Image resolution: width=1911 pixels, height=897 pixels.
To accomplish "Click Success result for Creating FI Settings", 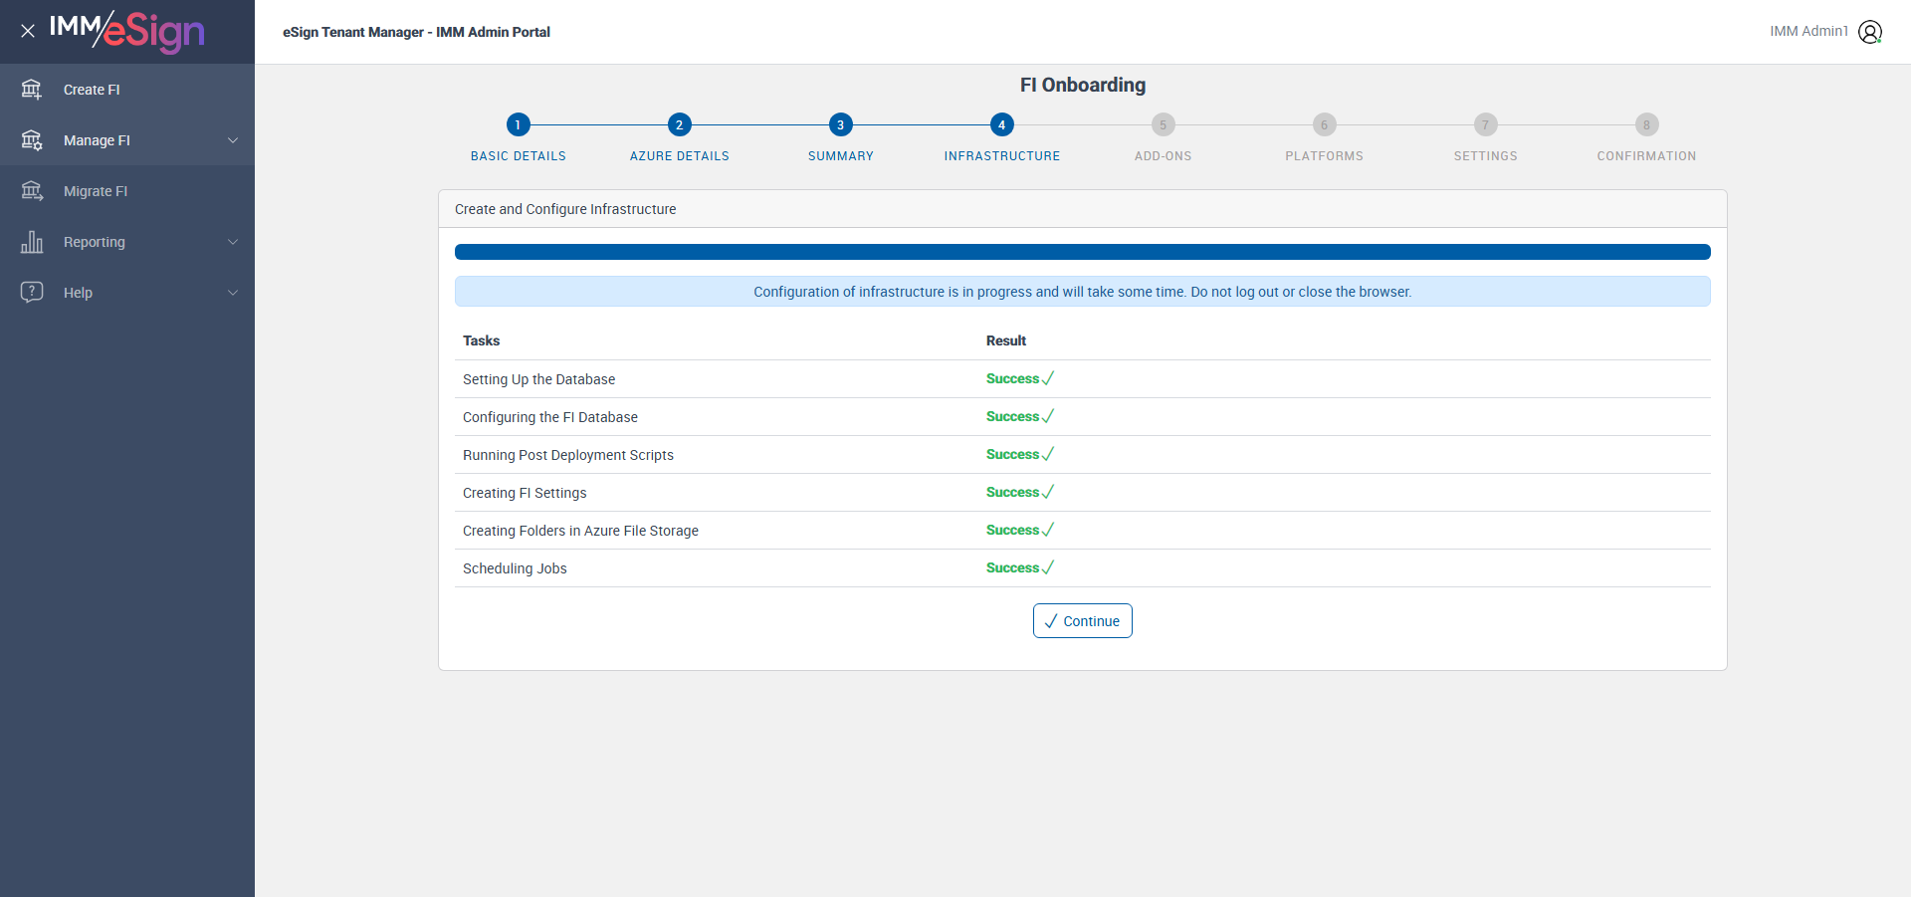I will point(1020,492).
